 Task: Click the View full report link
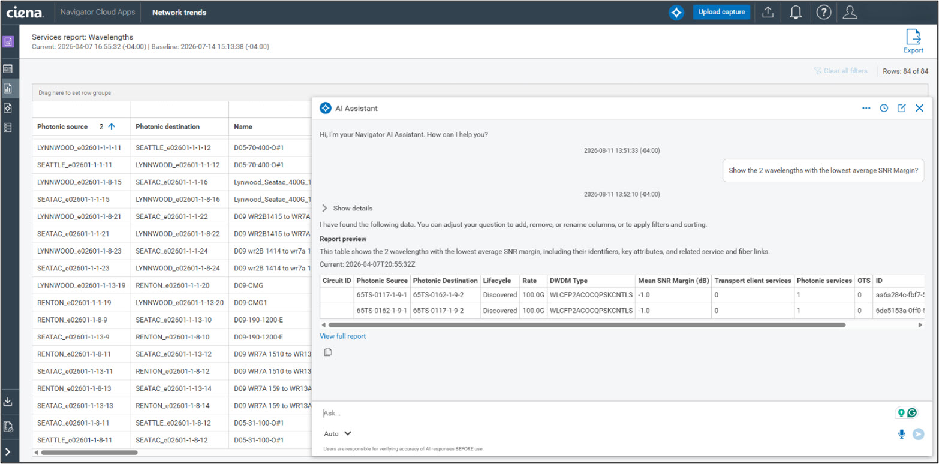click(343, 336)
